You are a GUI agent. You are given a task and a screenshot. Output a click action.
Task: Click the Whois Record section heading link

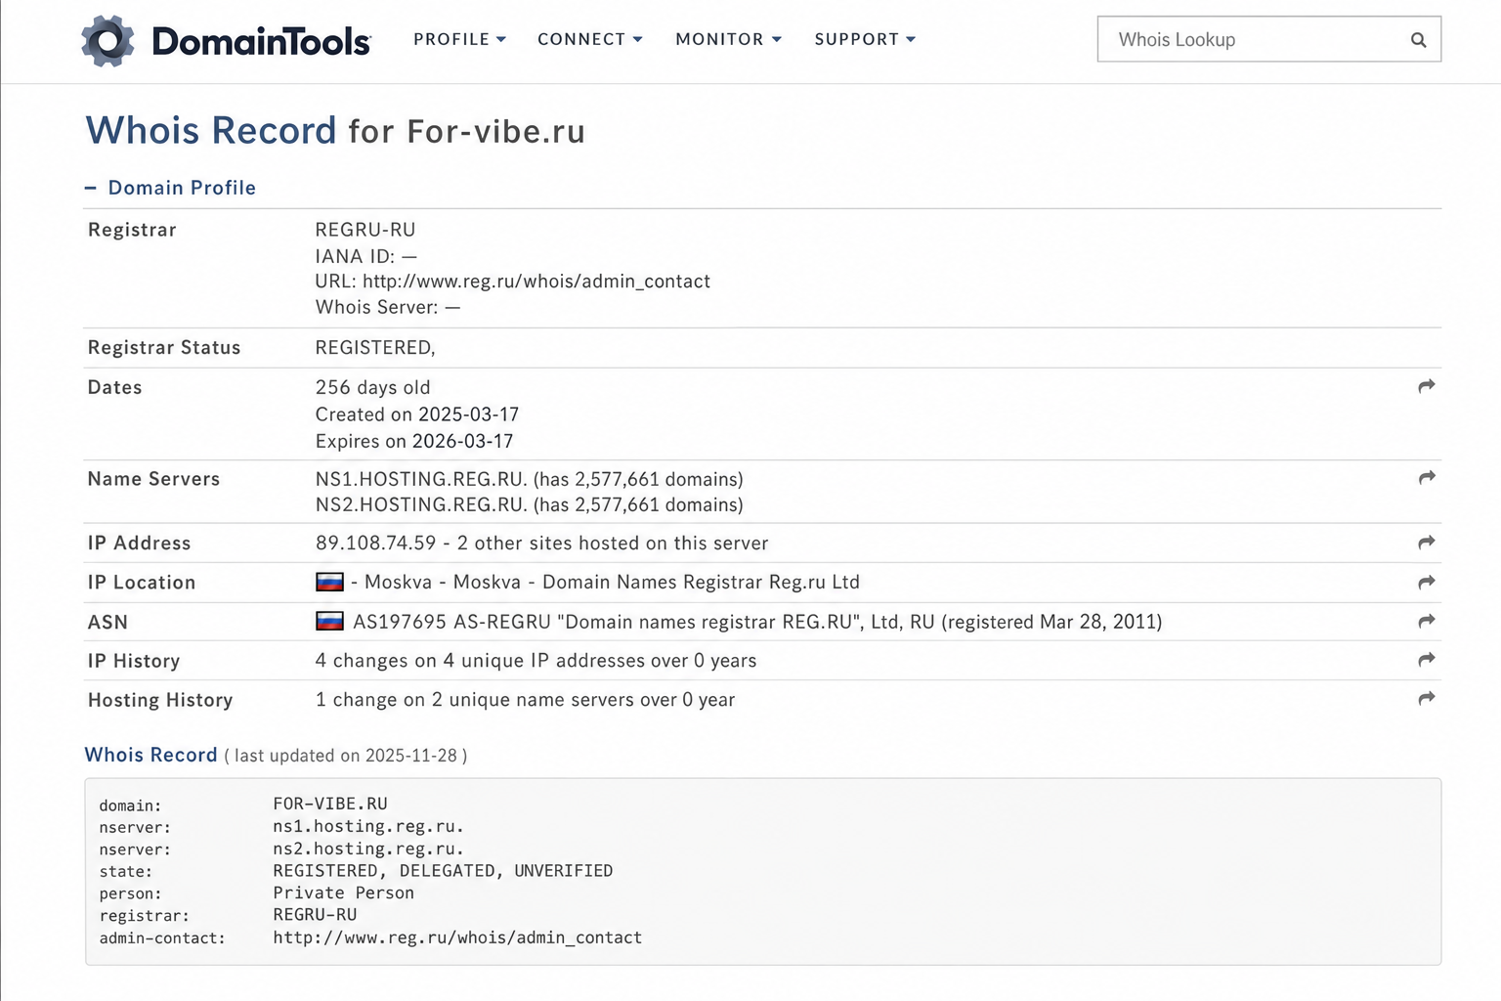pyautogui.click(x=150, y=755)
